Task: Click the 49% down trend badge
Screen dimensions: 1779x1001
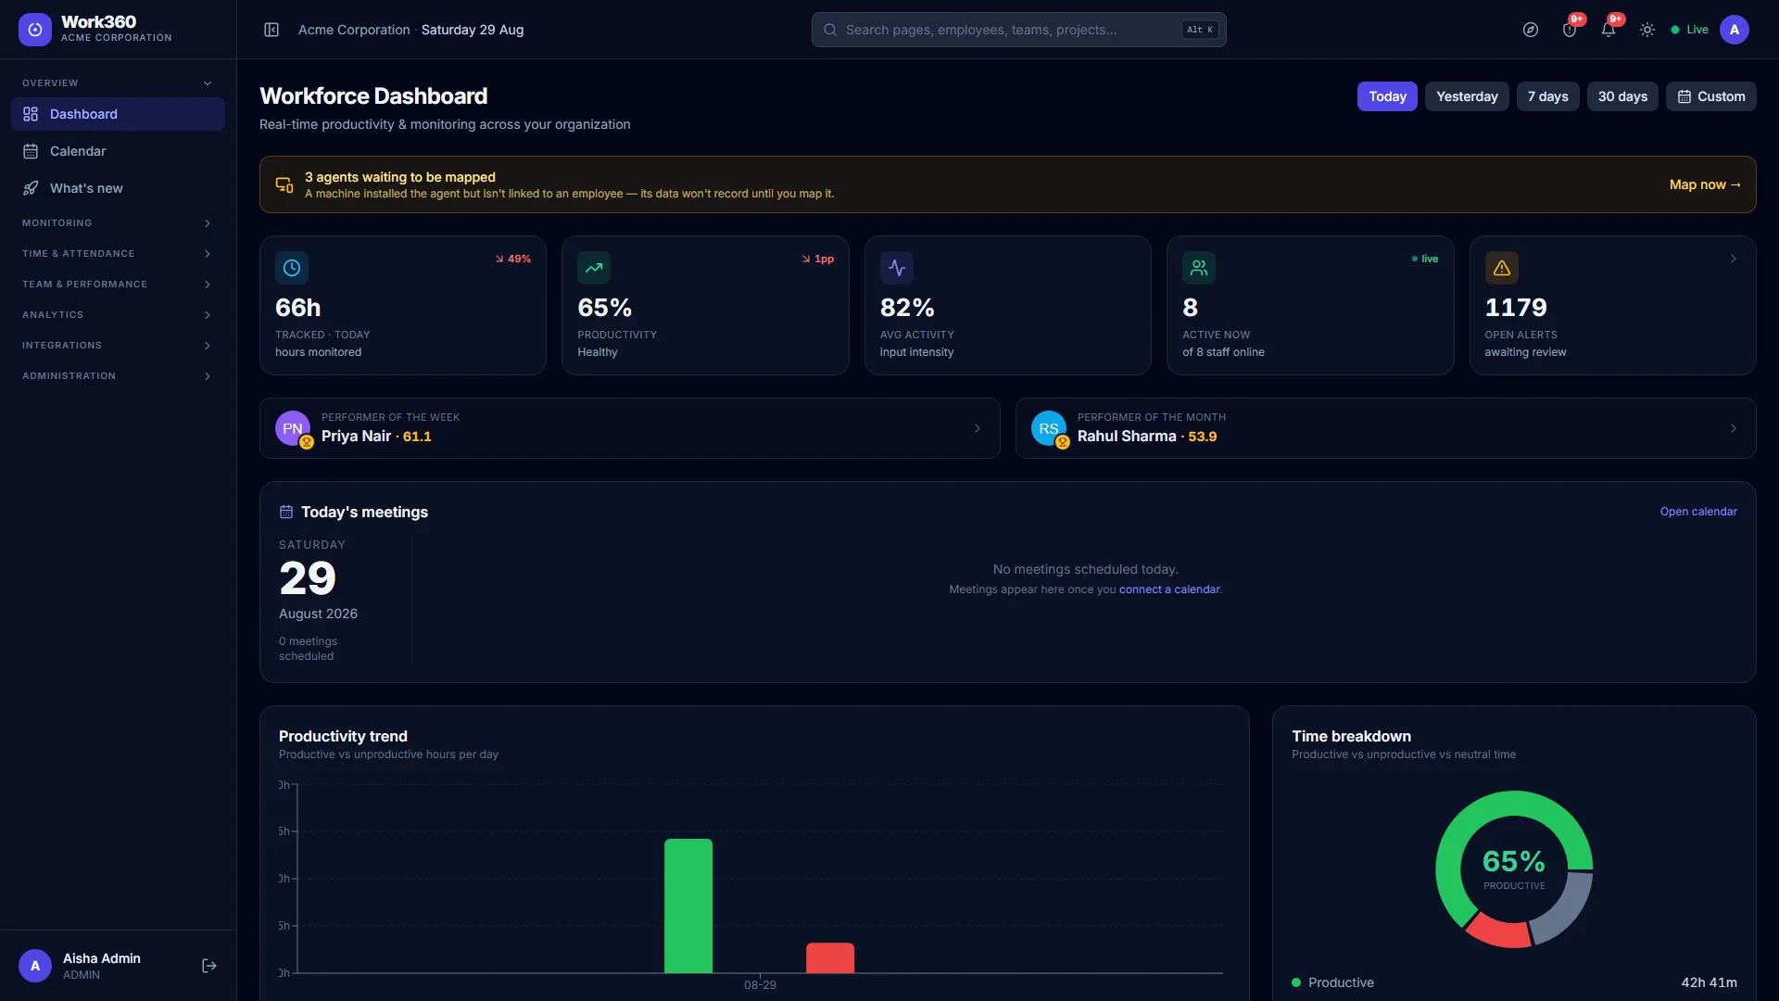Action: tap(513, 259)
